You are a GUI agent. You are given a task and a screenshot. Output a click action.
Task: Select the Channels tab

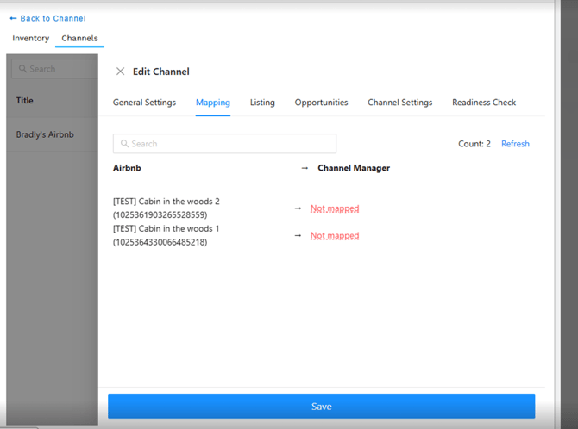pos(79,39)
